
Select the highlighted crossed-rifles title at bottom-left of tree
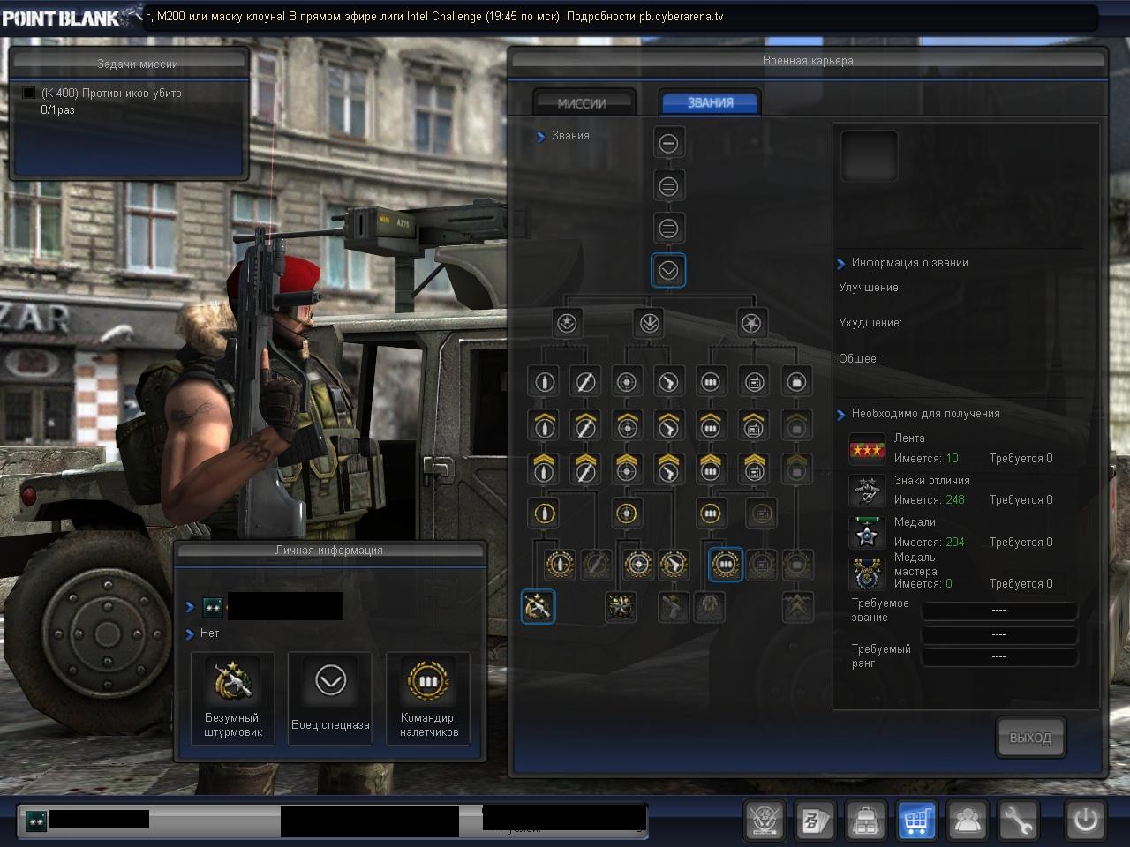(x=538, y=606)
